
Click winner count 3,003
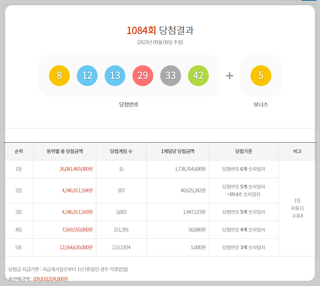[121, 212]
